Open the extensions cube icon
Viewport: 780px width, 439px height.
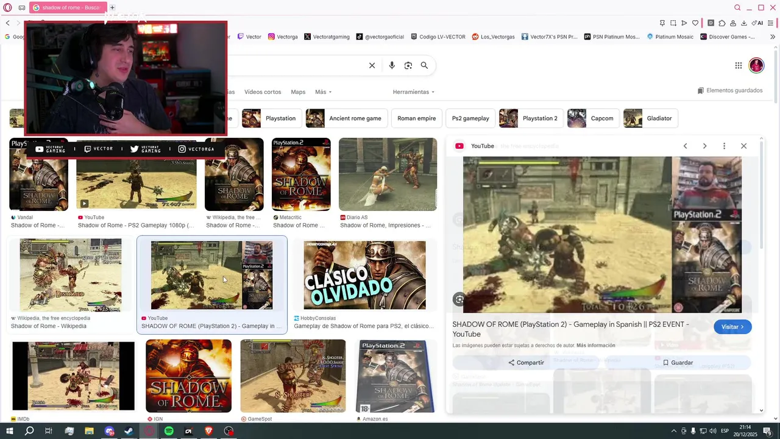(x=722, y=23)
